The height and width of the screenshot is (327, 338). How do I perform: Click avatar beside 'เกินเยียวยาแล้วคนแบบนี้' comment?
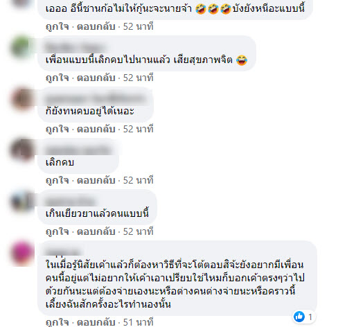(x=21, y=201)
